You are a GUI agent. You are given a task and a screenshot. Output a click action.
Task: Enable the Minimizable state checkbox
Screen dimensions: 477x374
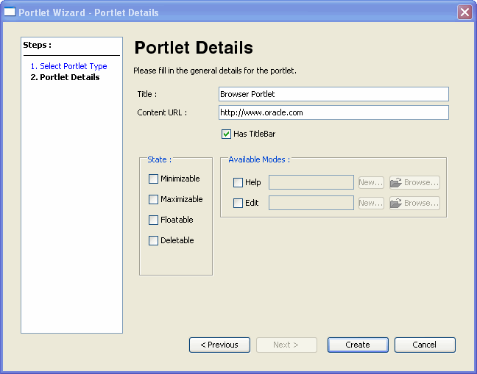(153, 179)
